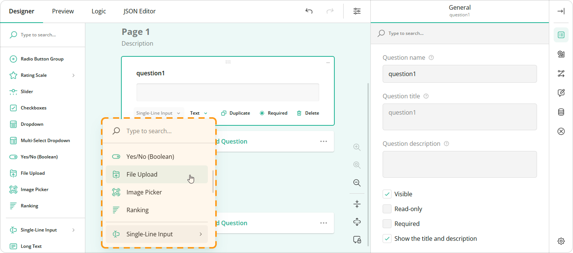573x253 pixels.
Task: Collapse all questions on the page
Action: [x=357, y=204]
